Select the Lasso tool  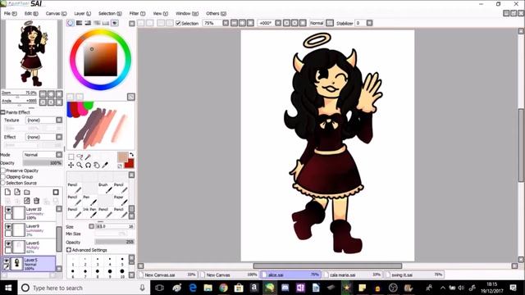point(80,157)
